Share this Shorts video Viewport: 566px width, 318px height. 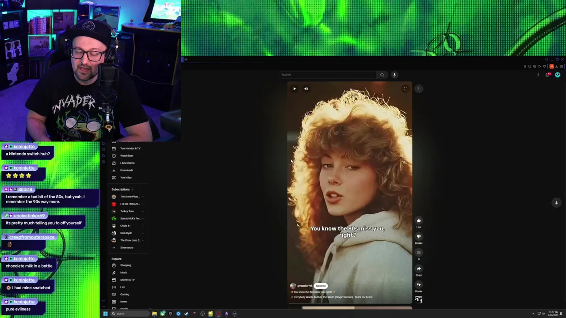[419, 269]
